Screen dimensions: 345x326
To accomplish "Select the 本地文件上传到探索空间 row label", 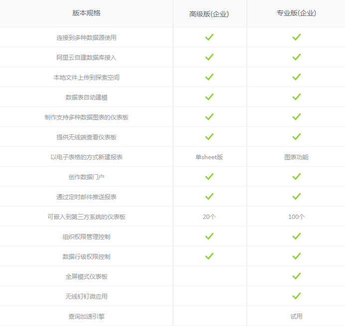I will tap(86, 77).
